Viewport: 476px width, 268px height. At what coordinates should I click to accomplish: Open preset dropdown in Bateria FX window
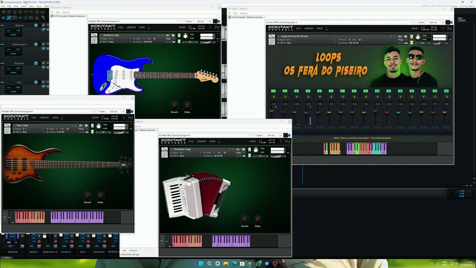click(340, 22)
